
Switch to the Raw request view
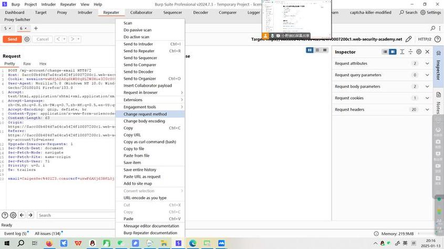pyautogui.click(x=27, y=64)
